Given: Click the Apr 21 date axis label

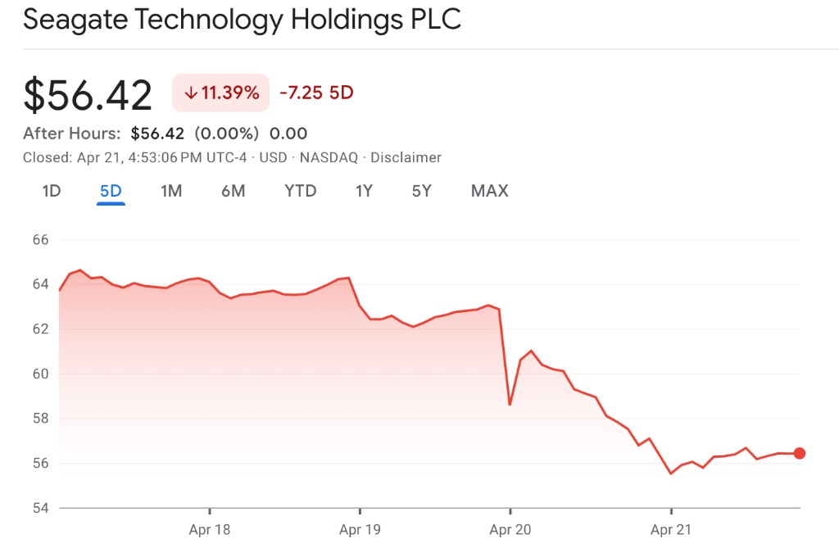Looking at the screenshot, I should [671, 530].
